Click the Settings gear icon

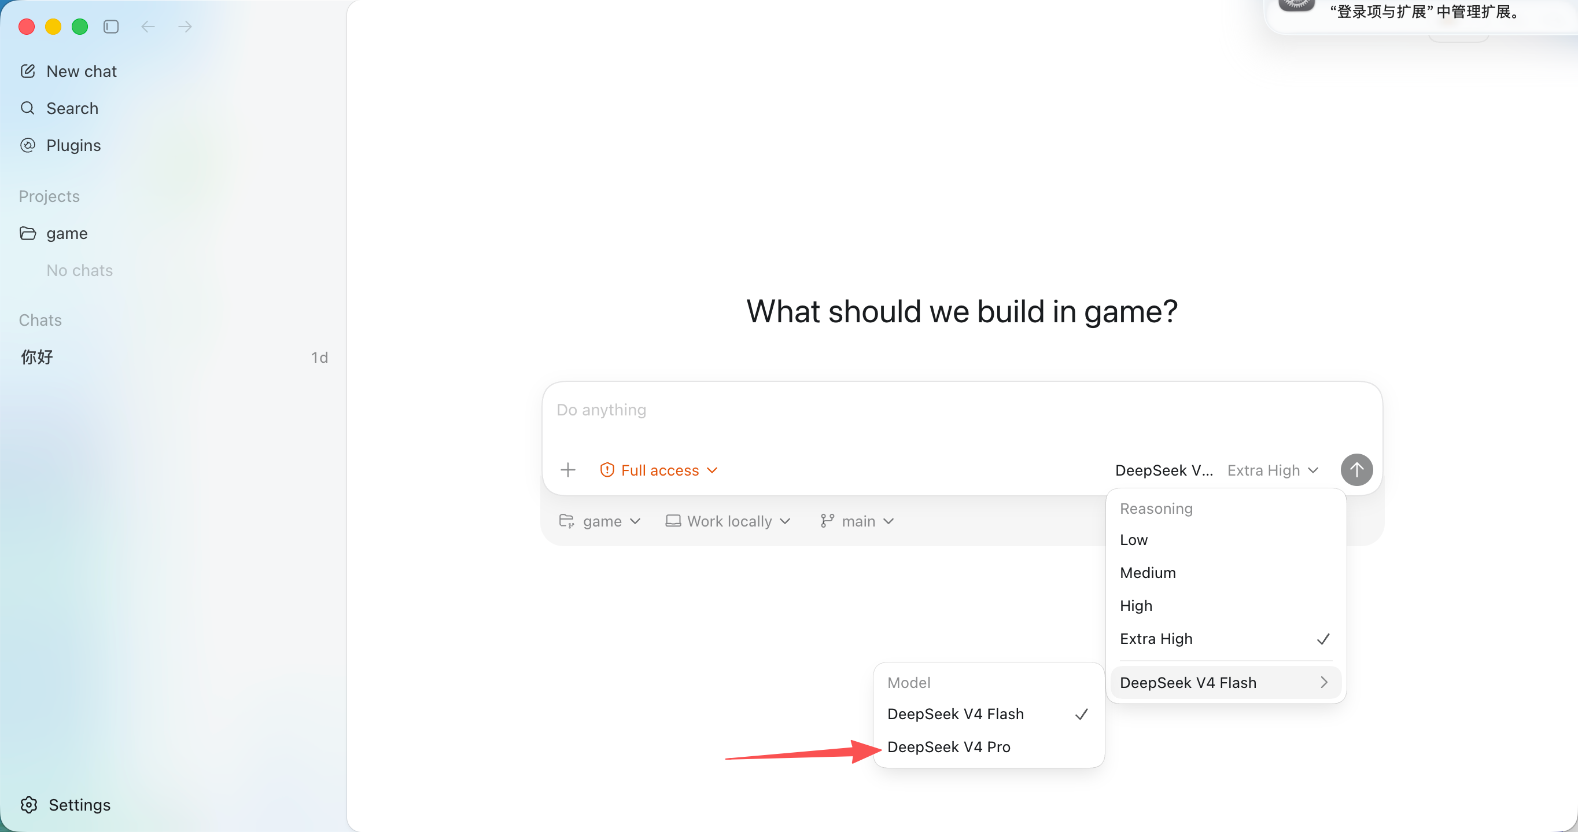coord(29,804)
